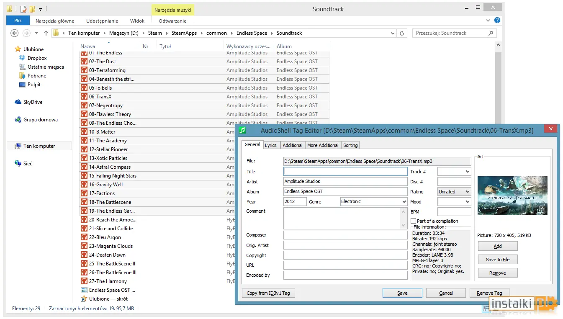
Task: Click the Title input field
Action: 345,171
